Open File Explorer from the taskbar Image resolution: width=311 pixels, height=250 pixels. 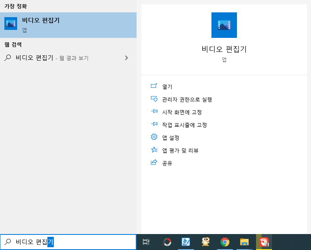coord(244,242)
